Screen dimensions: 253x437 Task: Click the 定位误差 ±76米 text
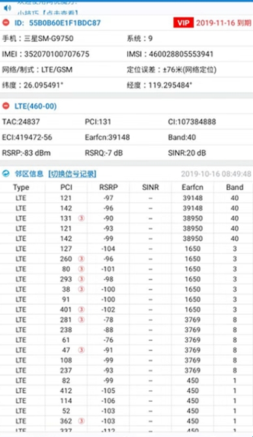click(171, 69)
